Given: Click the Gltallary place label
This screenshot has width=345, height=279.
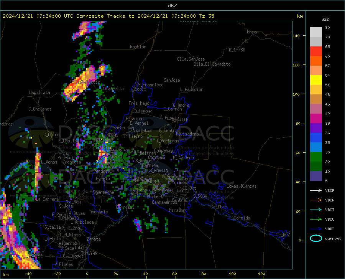Looking at the screenshot, I should 55,227.
